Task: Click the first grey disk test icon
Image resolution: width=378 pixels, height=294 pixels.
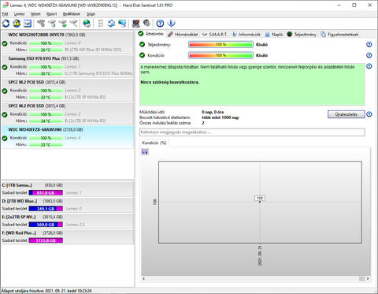Action: pos(41,24)
